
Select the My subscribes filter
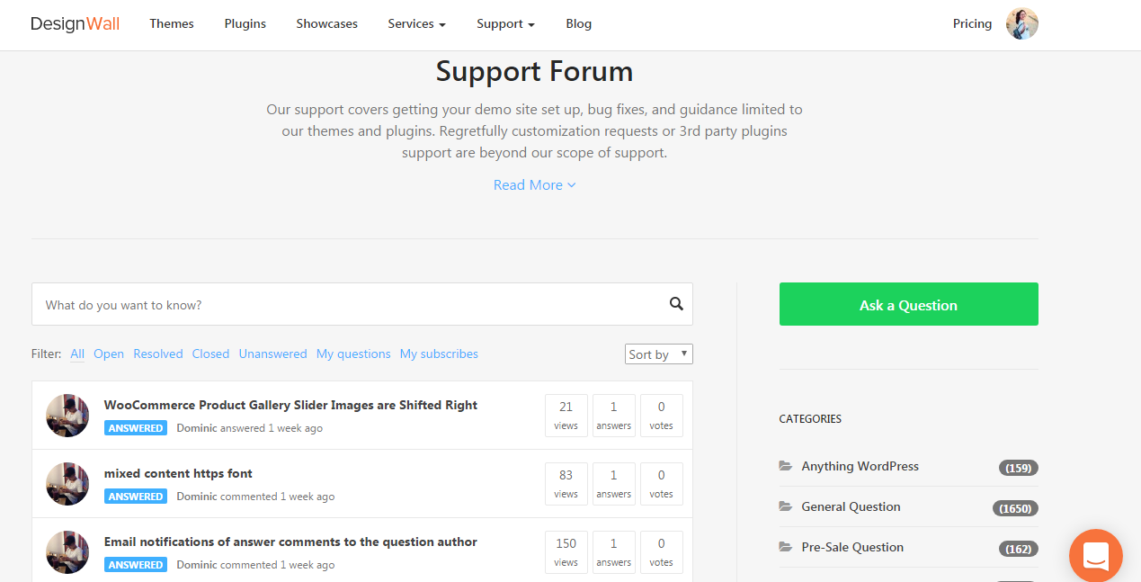[x=439, y=354]
